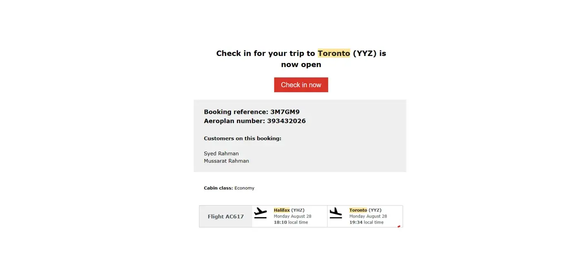
Task: Select passenger name Mussarat Rahman
Action: (226, 161)
